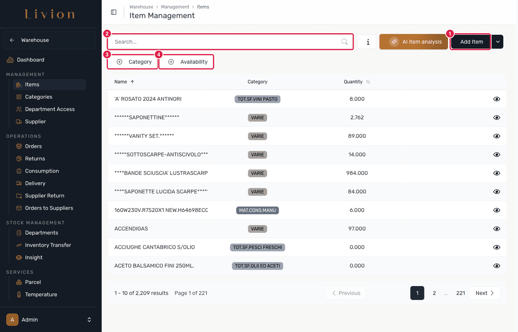The width and height of the screenshot is (518, 332).
Task: Go to page 2
Action: [x=434, y=293]
